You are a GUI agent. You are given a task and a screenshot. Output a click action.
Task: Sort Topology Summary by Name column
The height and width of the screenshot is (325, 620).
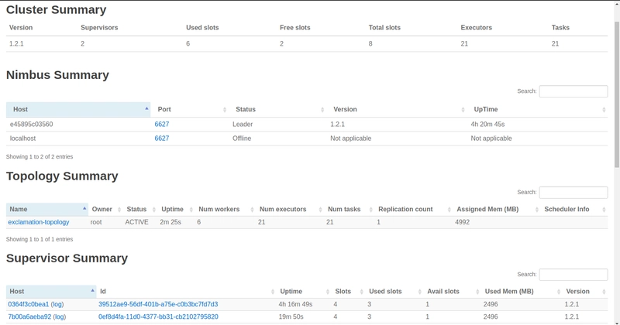tap(46, 209)
